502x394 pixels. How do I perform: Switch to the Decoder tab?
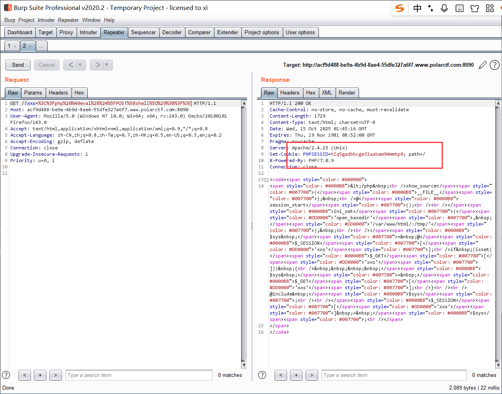coord(172,33)
